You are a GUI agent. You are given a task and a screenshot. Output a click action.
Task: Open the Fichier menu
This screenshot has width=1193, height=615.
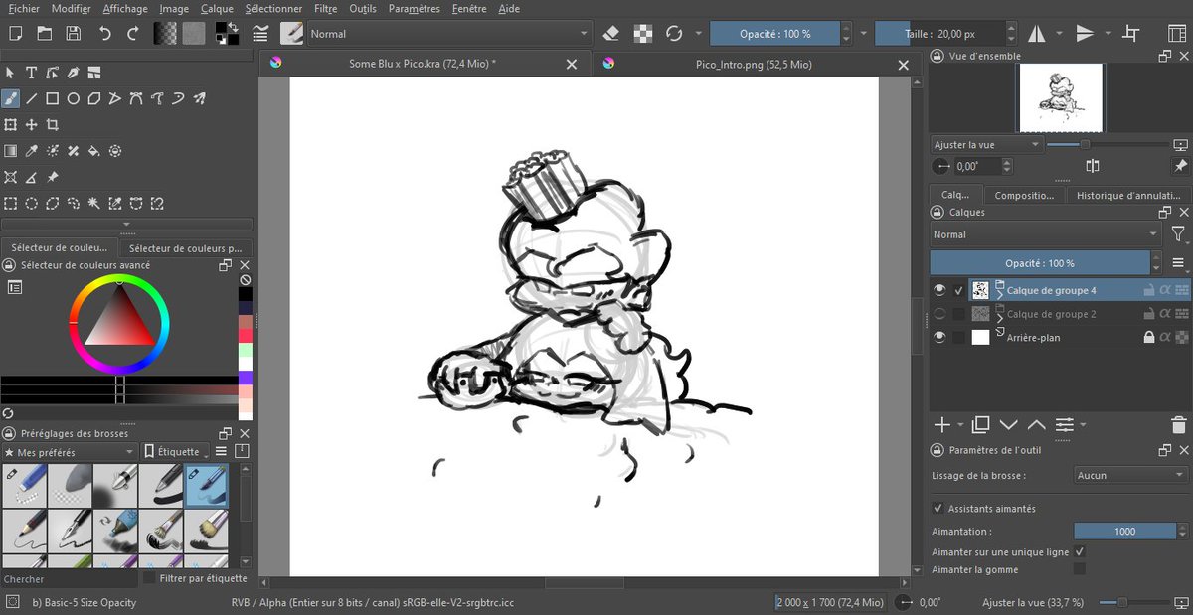coord(24,8)
